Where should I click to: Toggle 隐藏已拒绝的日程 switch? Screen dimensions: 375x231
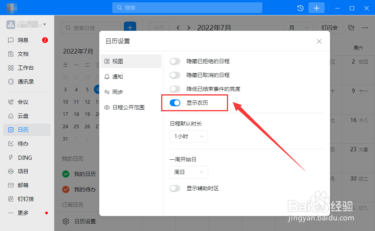point(175,61)
